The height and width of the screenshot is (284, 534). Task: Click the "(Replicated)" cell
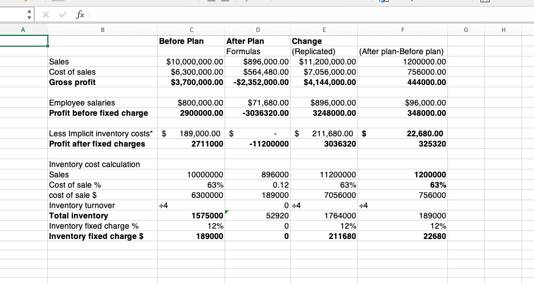click(x=324, y=51)
